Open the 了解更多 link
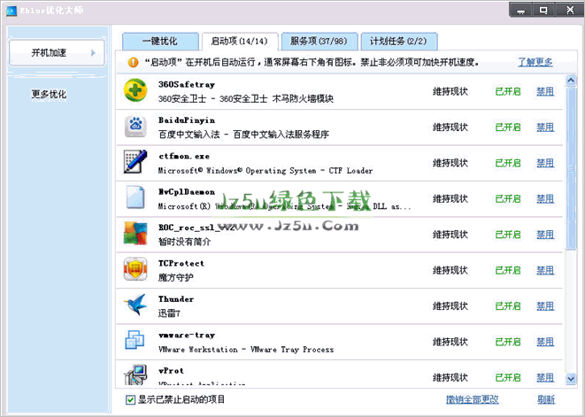Image resolution: width=585 pixels, height=417 pixels. pos(535,62)
